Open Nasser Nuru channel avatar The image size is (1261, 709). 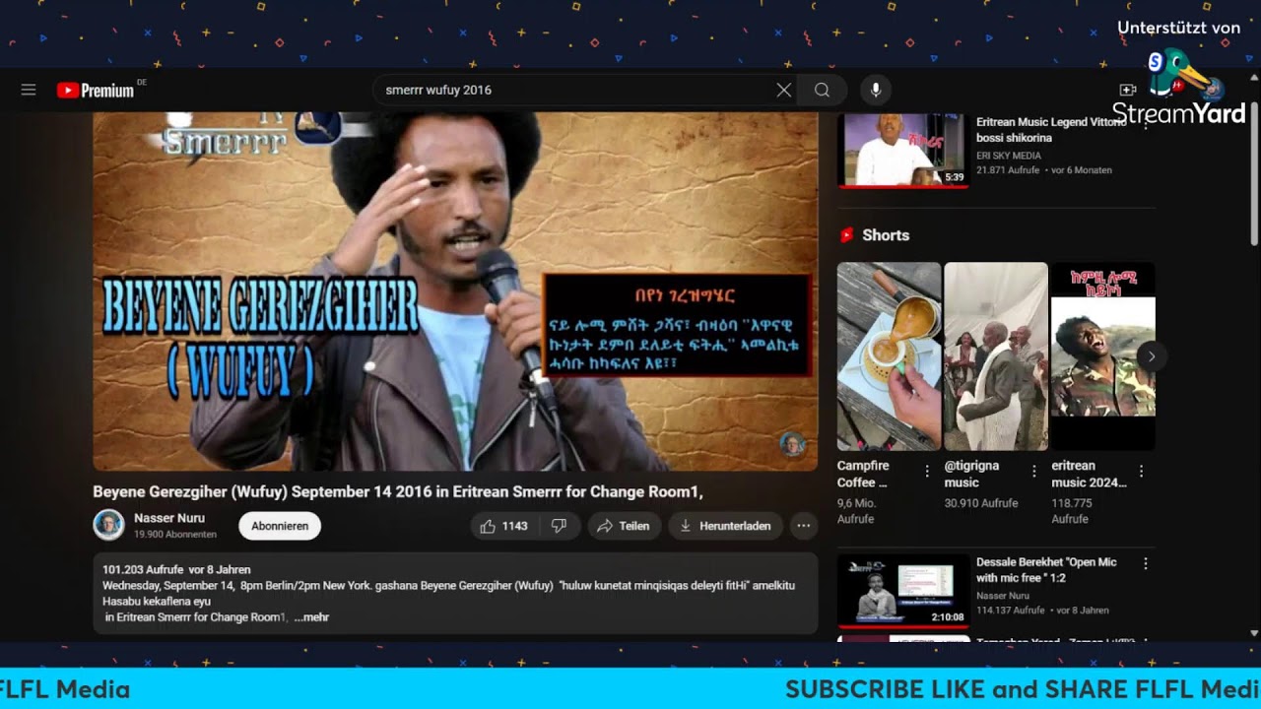coord(108,525)
